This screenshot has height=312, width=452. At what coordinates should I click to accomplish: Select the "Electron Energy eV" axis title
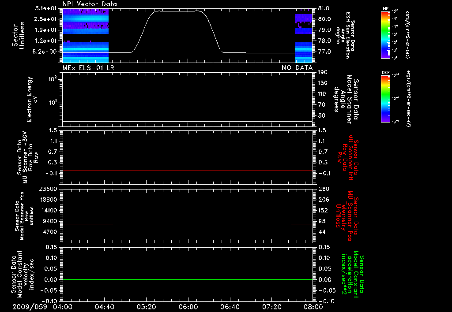tap(32, 99)
